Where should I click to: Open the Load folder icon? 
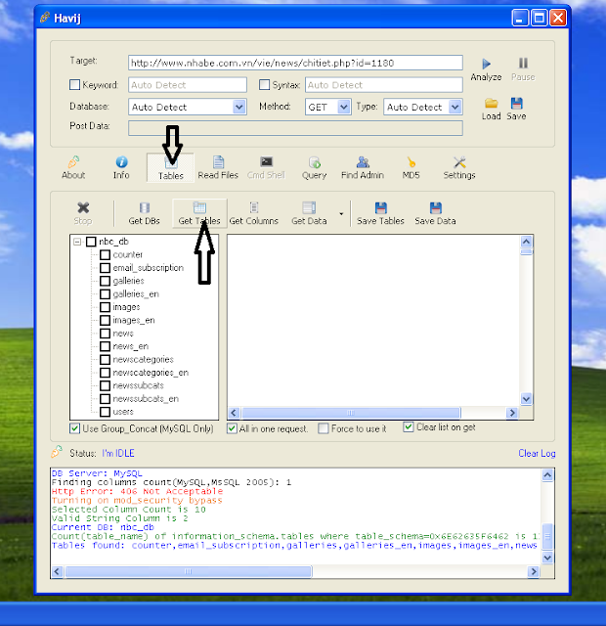click(x=491, y=104)
